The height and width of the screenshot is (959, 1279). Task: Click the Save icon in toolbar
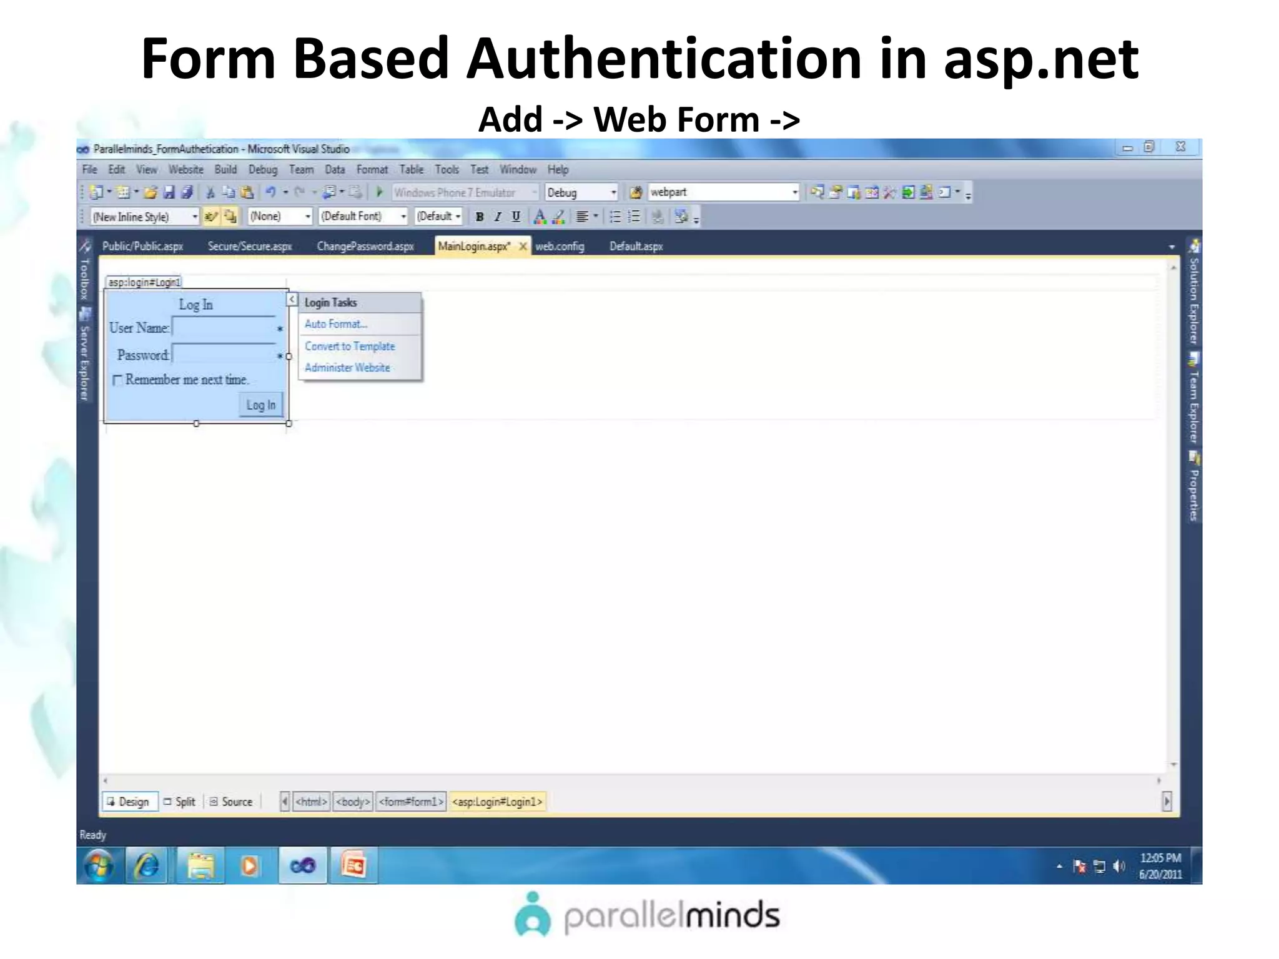169,192
